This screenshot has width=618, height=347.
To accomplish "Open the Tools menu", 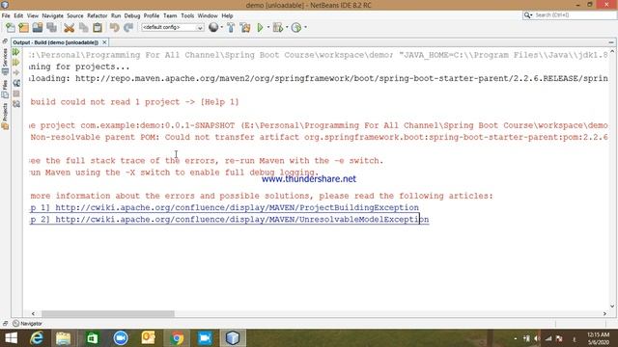I will [187, 15].
